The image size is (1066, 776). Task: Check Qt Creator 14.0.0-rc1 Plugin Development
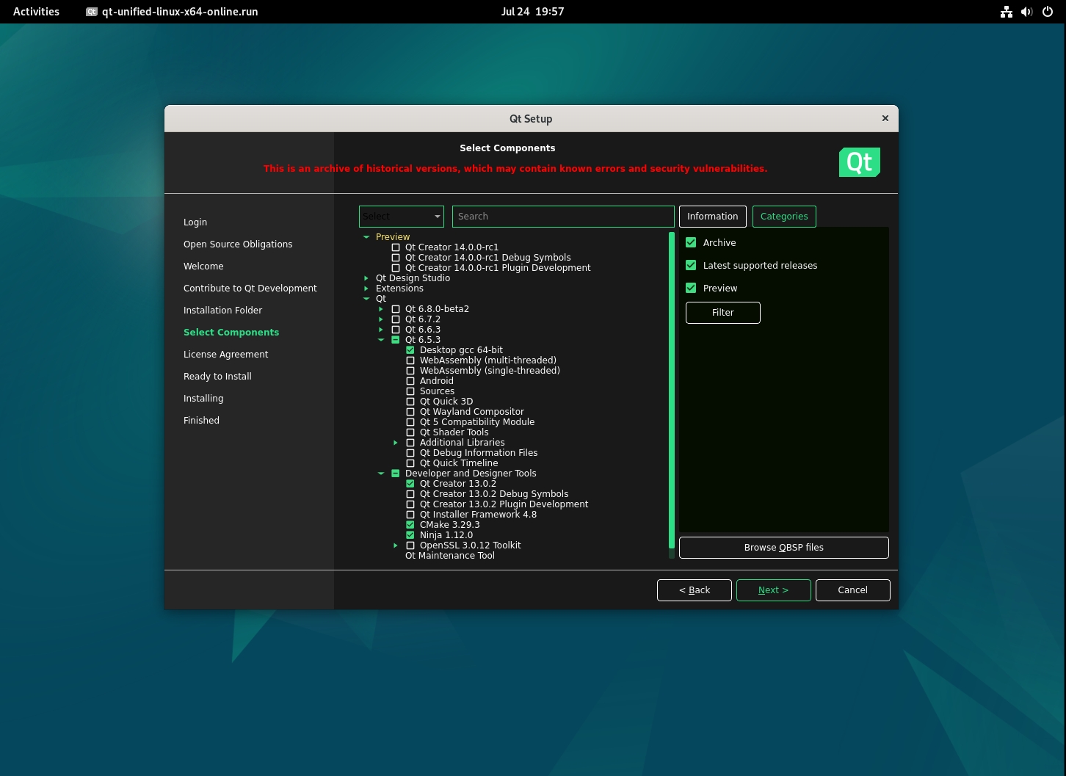click(396, 268)
